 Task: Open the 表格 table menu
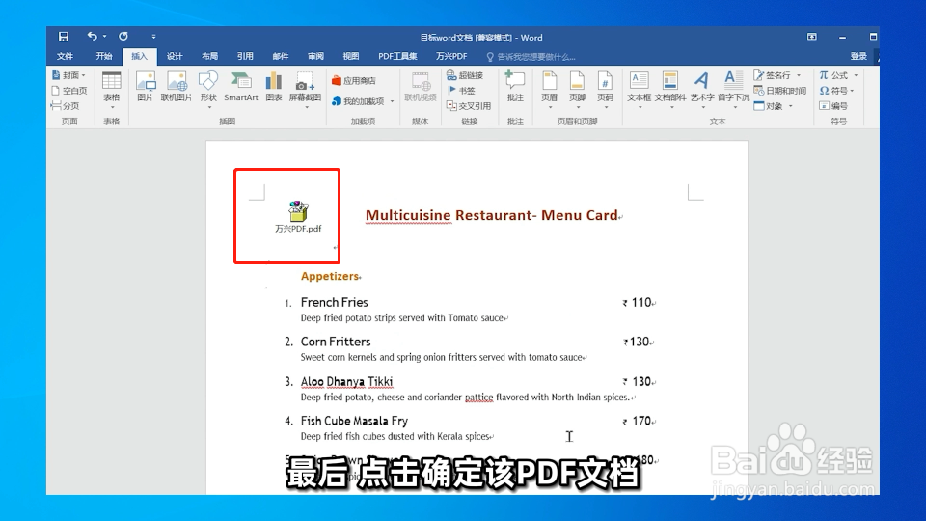coord(112,89)
